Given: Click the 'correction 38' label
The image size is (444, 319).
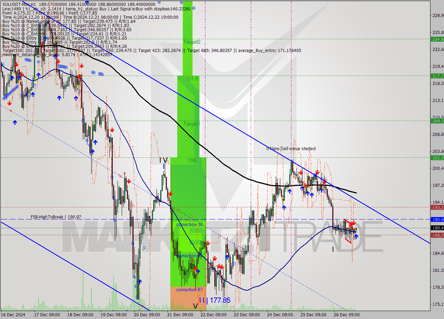Looking at the screenshot, I should [189, 224].
